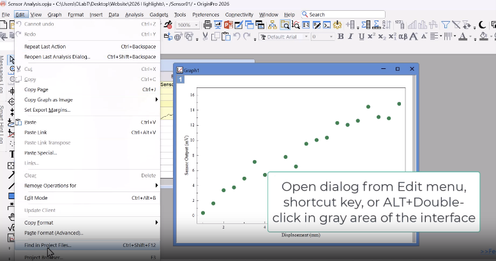This screenshot has width=496, height=261.
Task: Maximize the Graph1 window
Action: 397,69
